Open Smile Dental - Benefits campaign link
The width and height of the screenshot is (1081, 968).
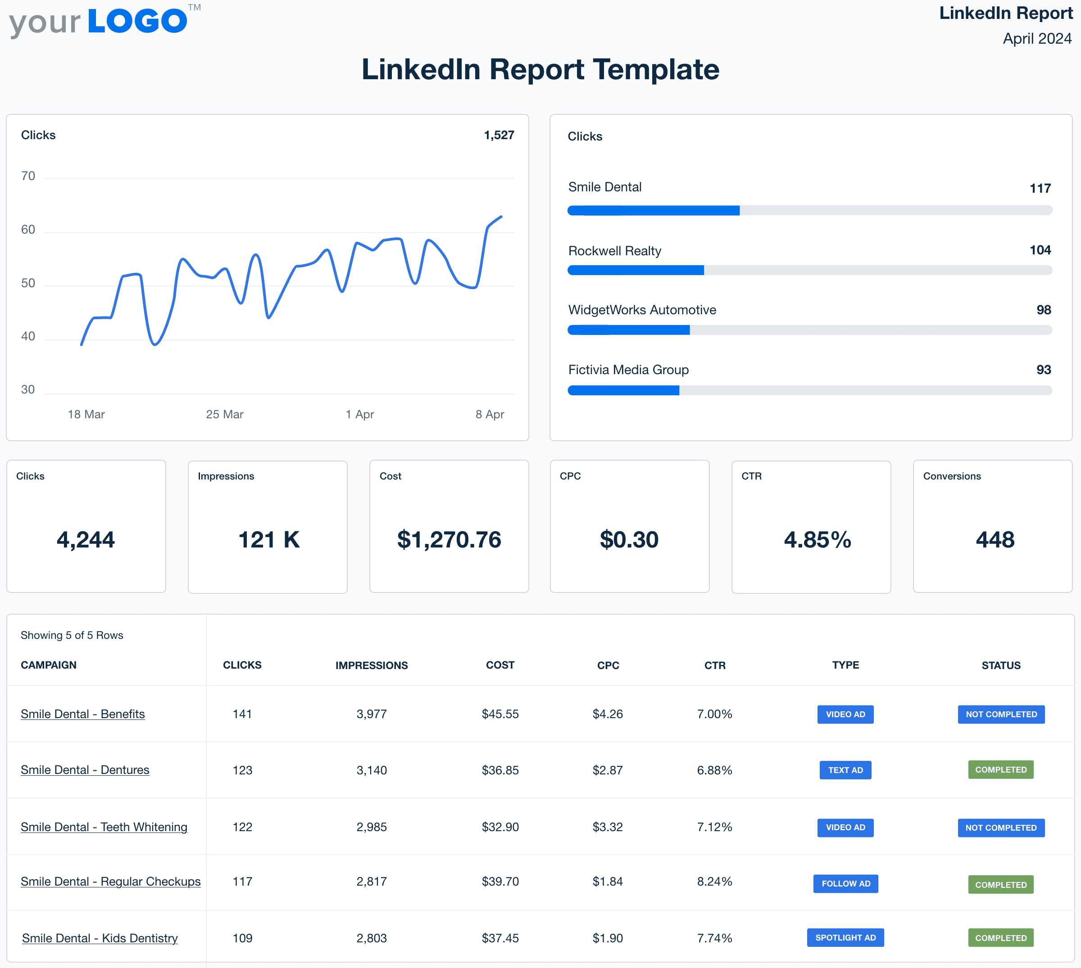[82, 714]
